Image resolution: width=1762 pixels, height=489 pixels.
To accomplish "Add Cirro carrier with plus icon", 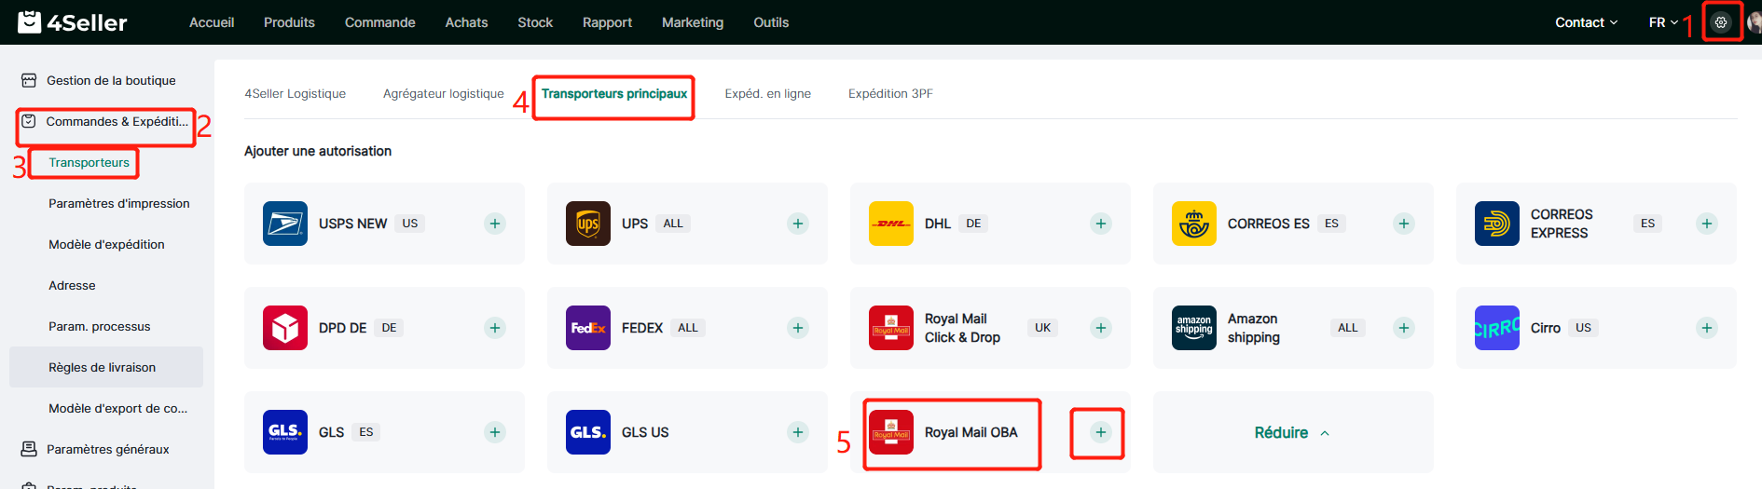I will coord(1706,328).
